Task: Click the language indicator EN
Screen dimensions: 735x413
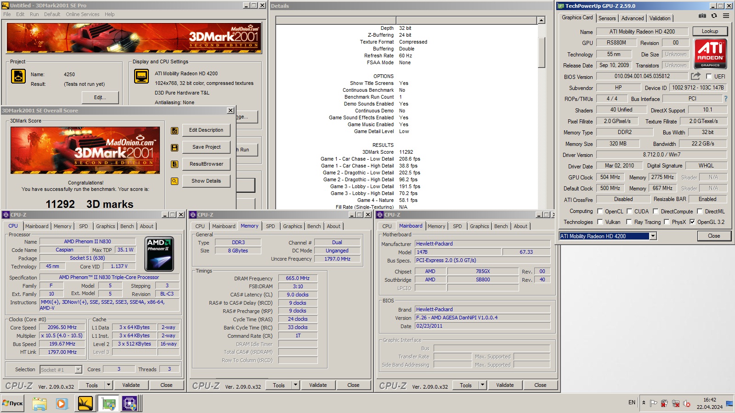Action: (632, 402)
